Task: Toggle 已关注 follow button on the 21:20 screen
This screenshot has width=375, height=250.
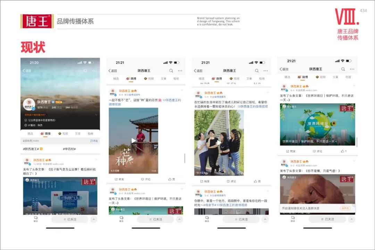Action: (70, 219)
